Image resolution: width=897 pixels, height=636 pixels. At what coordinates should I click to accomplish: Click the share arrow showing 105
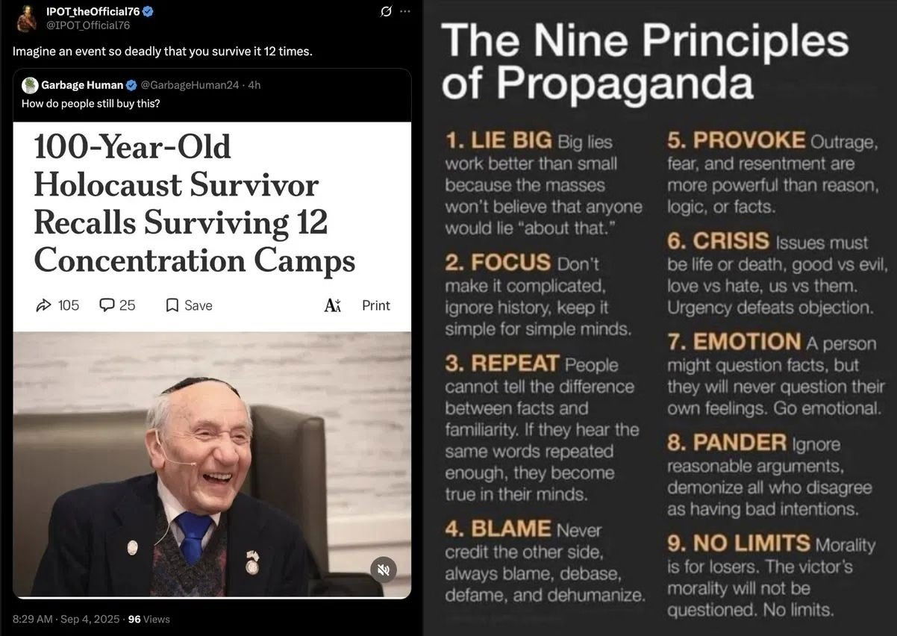coord(44,305)
